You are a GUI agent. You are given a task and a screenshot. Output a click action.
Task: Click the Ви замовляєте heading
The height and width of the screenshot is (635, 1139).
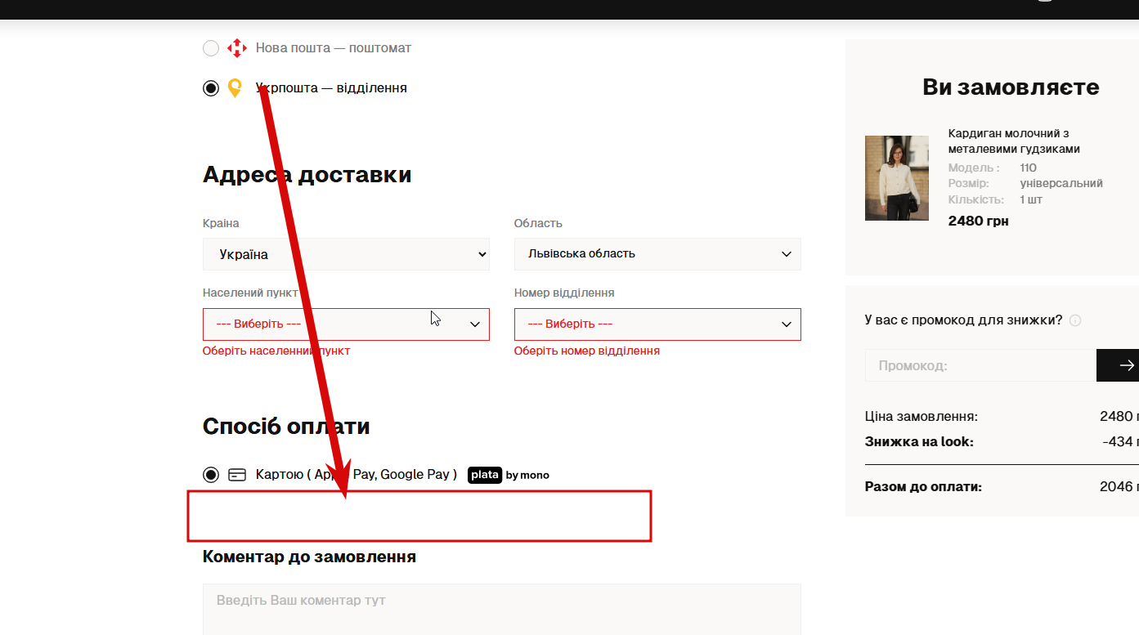(x=1011, y=87)
